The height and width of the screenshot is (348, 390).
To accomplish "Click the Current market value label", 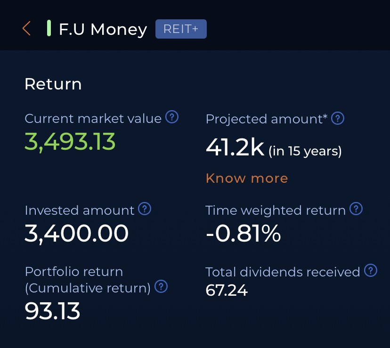I will (93, 118).
